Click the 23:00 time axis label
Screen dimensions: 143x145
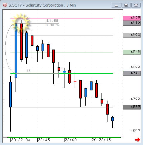click(71, 140)
